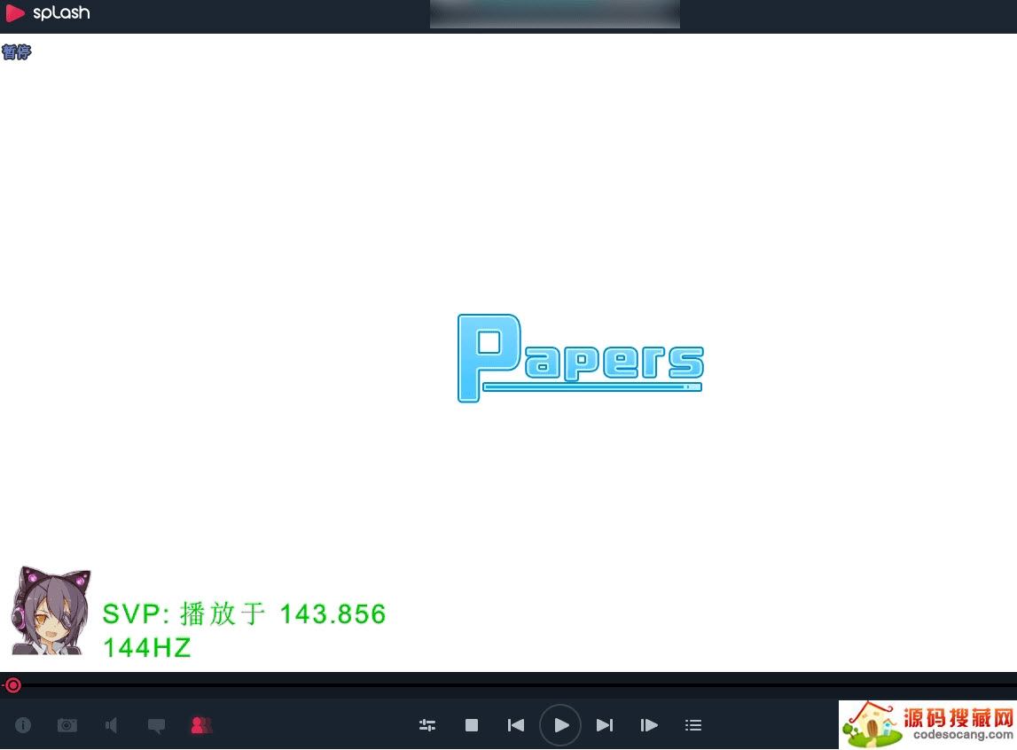Screen dimensions: 1017x750
Task: Take a snapshot with camera icon
Action: click(x=66, y=724)
